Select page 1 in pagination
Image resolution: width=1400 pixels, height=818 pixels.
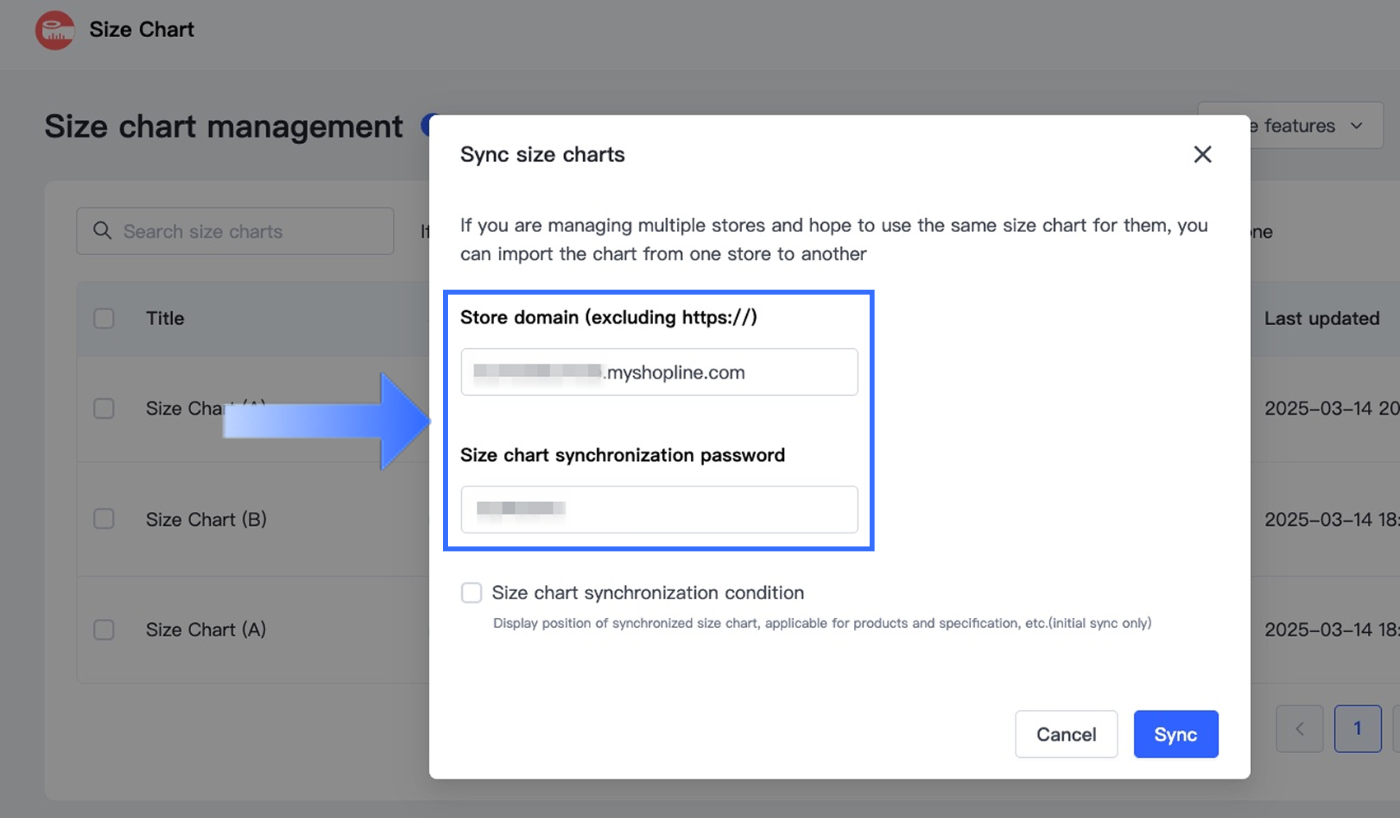[x=1357, y=728]
